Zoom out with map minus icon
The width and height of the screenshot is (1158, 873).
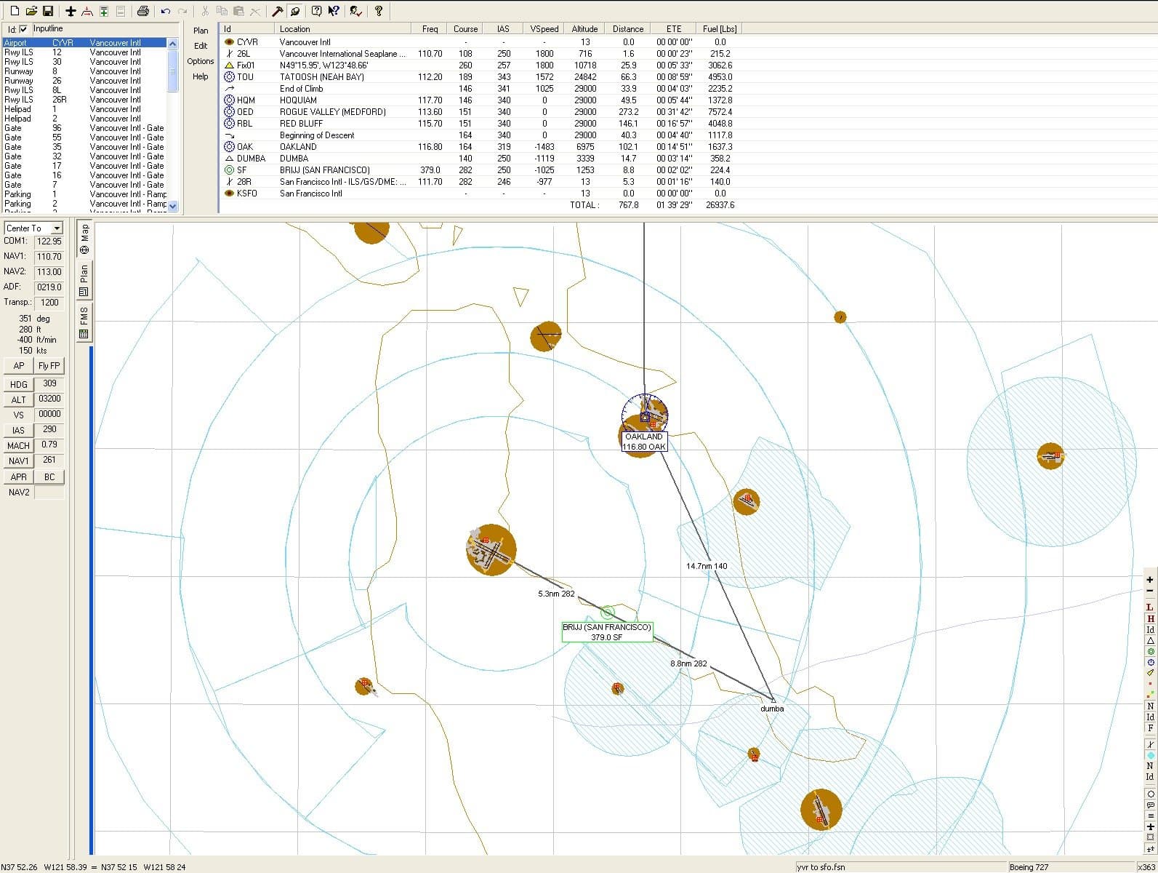pos(1150,591)
